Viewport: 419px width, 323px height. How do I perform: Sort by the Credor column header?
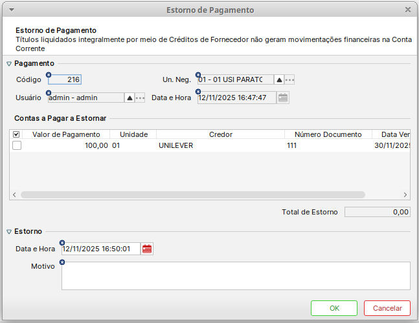pyautogui.click(x=220, y=134)
